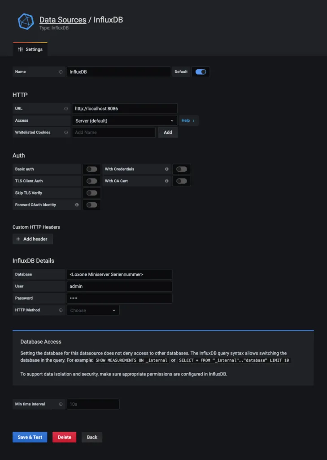
Task: Click the With Credentials info icon
Action: (x=167, y=169)
